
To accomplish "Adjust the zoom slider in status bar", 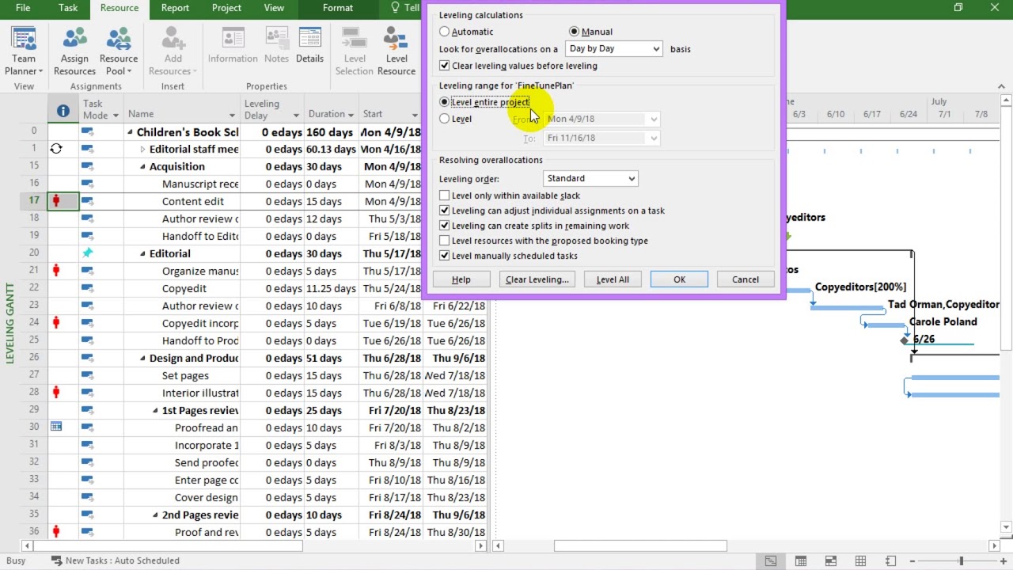I will click(x=961, y=561).
